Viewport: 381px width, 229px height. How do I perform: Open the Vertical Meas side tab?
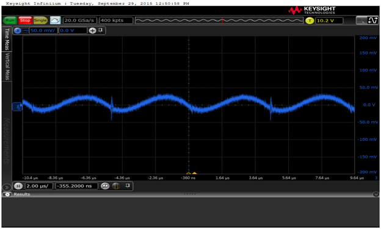(7, 66)
